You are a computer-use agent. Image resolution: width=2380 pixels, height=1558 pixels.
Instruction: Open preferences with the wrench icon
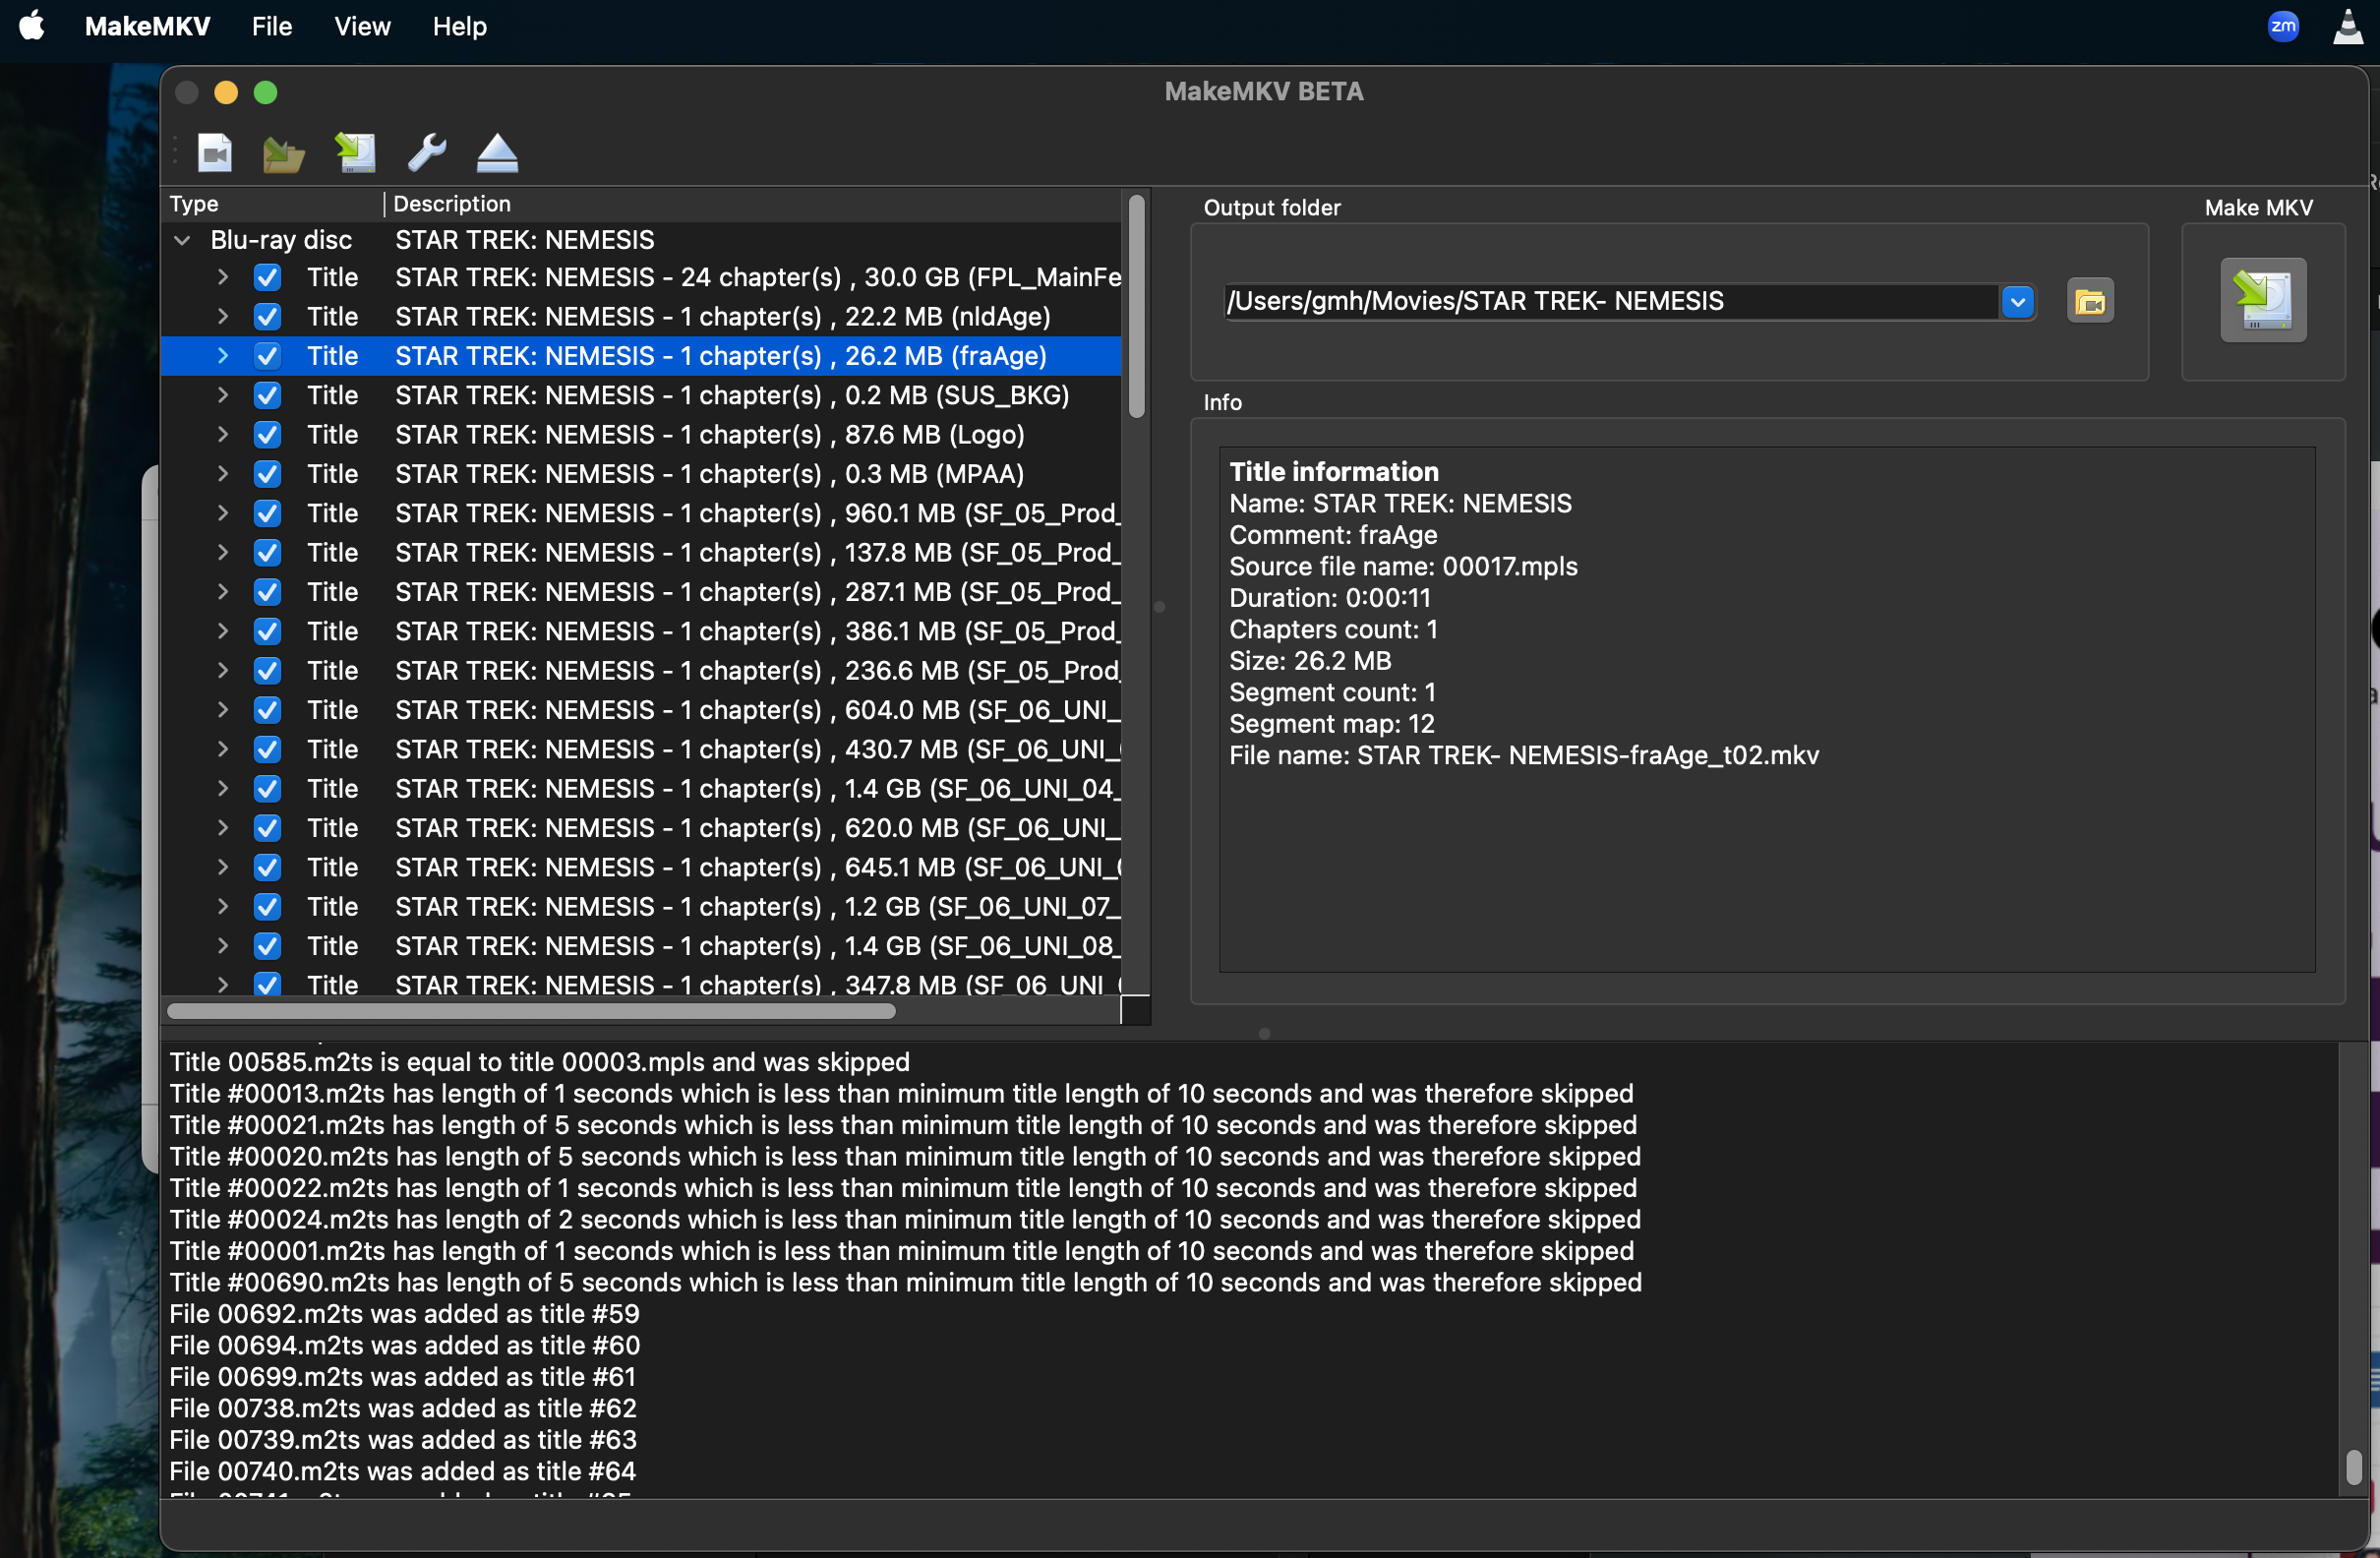click(x=427, y=153)
